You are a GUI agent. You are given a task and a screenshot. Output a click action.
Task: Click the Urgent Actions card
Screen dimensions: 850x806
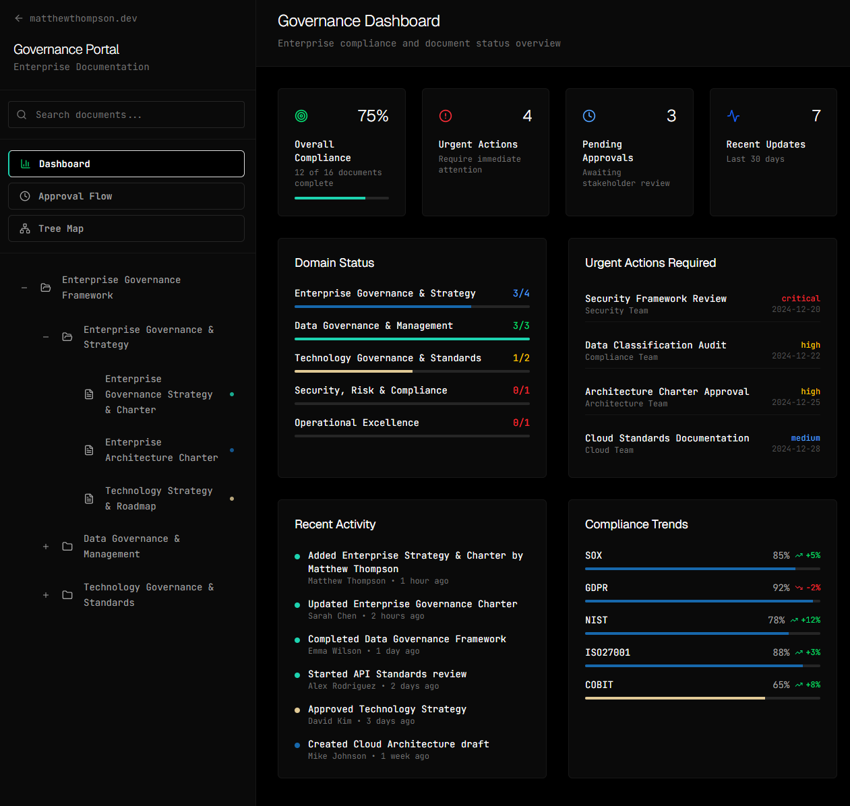(485, 152)
